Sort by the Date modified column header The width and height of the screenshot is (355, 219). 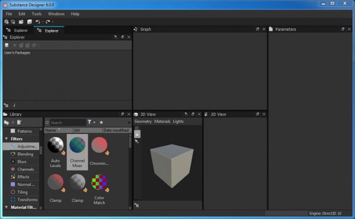point(117,130)
